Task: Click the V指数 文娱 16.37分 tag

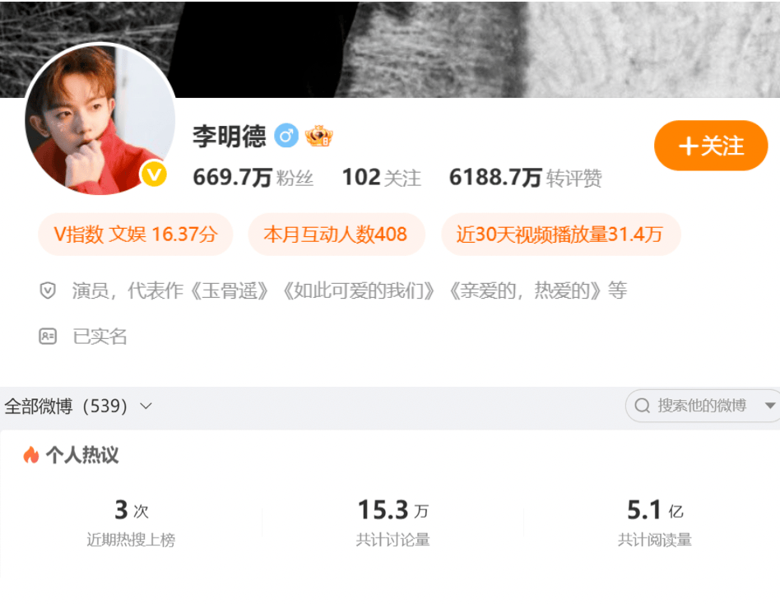Action: coord(135,235)
